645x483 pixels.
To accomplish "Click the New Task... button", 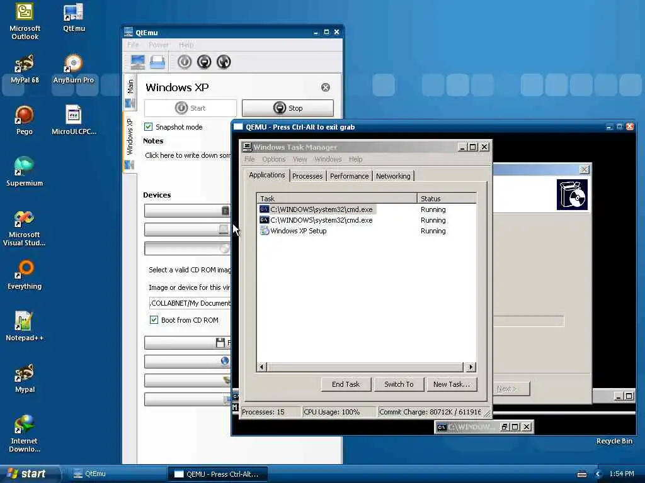I will pos(451,384).
